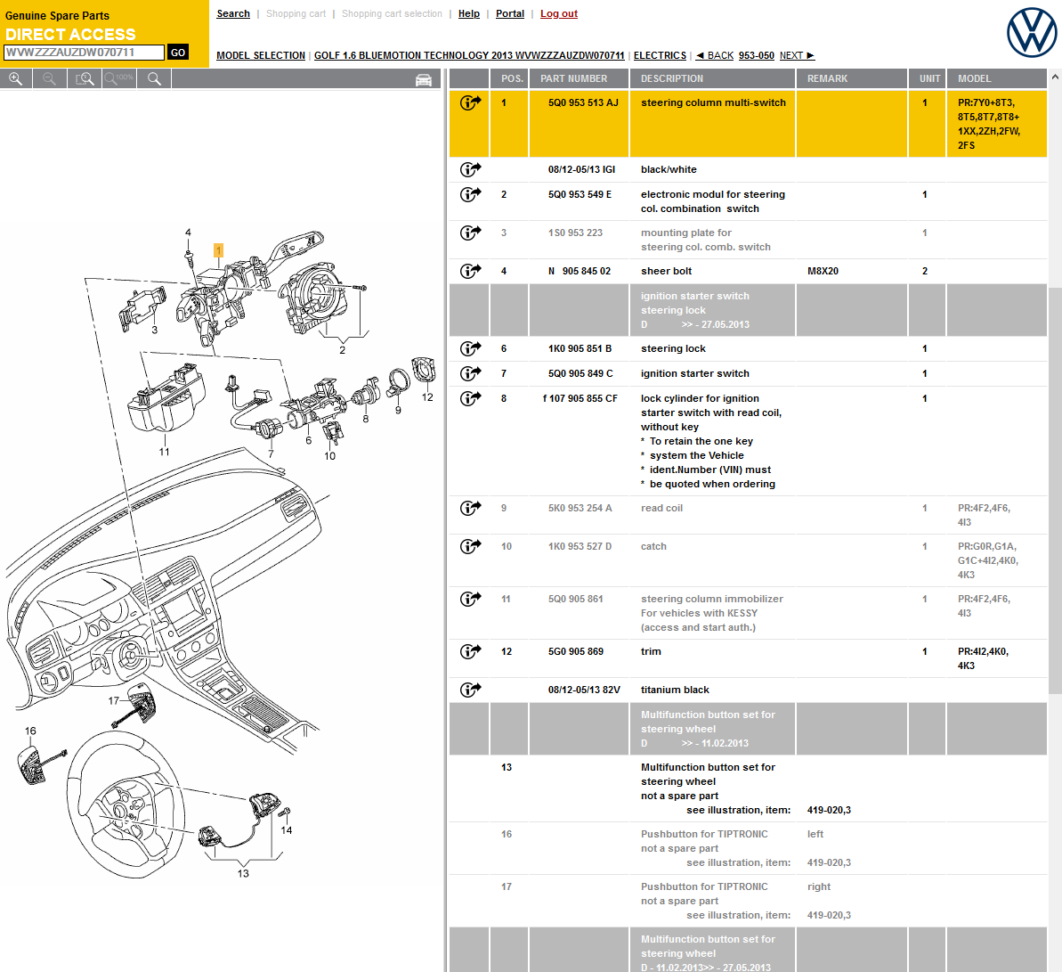Open info icon for mounting plate row

pos(470,233)
